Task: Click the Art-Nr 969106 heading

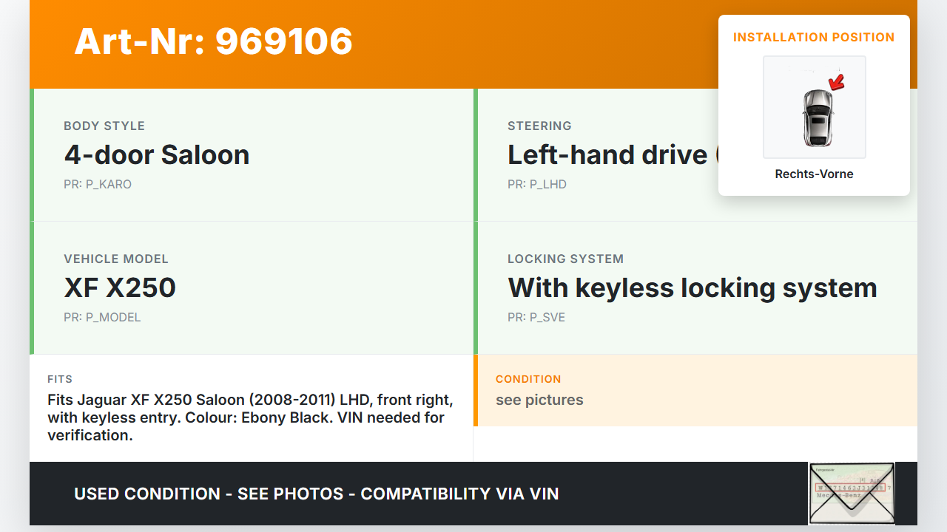Action: (x=213, y=41)
